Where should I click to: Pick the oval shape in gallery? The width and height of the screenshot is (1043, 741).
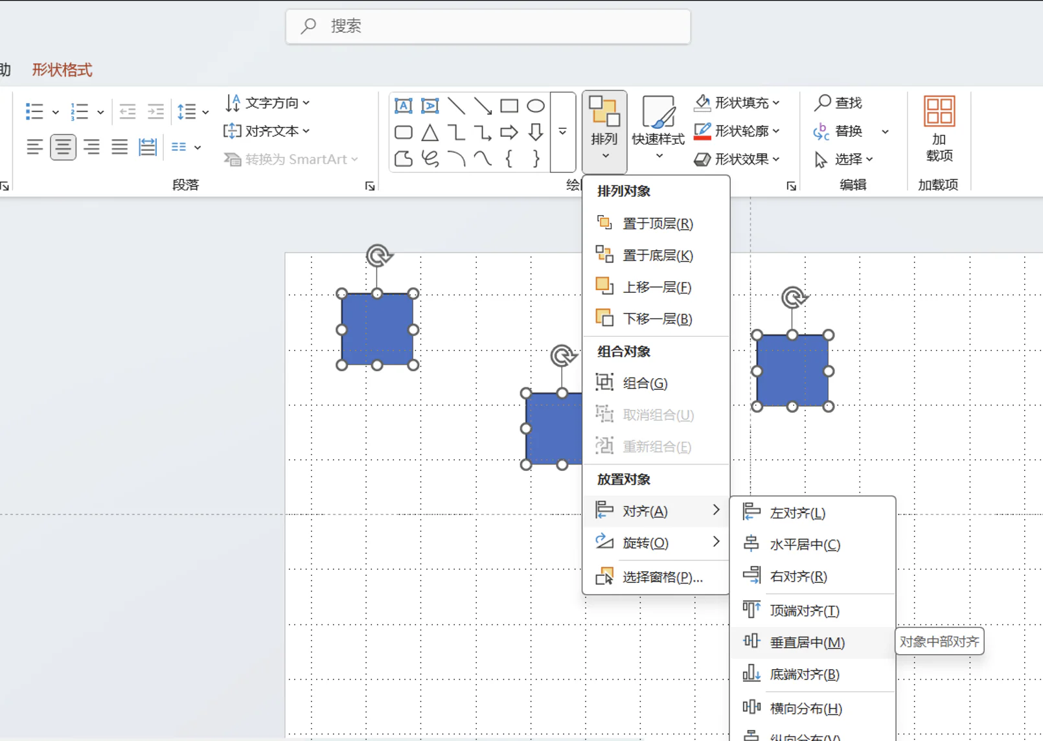pyautogui.click(x=535, y=106)
